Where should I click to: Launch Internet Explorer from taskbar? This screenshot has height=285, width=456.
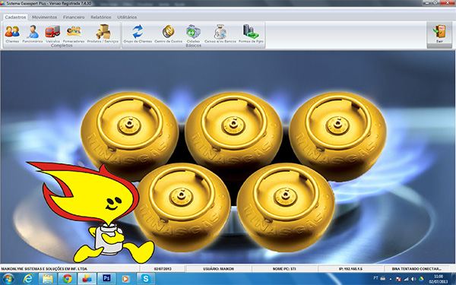(x=28, y=279)
